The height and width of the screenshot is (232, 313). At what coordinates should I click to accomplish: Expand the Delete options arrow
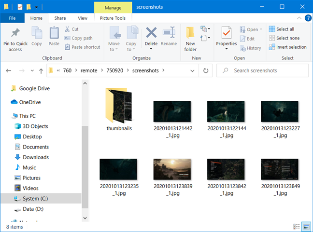[151, 49]
